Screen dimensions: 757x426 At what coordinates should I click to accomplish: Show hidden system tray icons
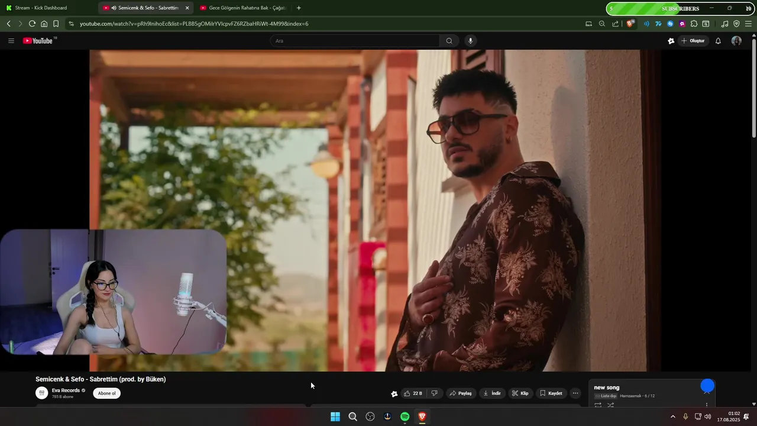pyautogui.click(x=672, y=417)
